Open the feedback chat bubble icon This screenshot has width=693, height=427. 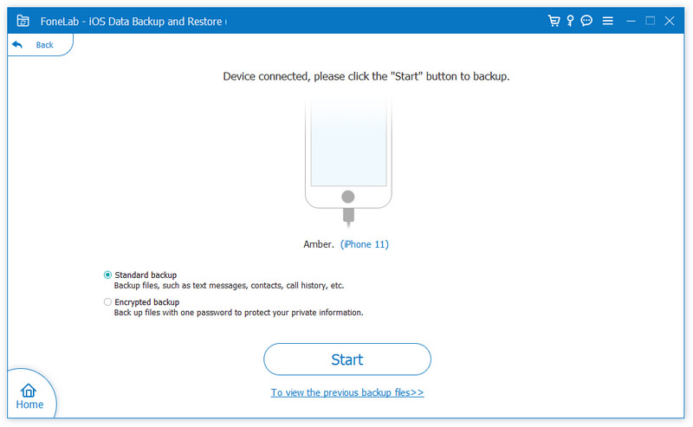586,21
